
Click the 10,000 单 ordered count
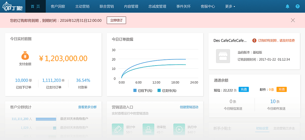click(24, 81)
